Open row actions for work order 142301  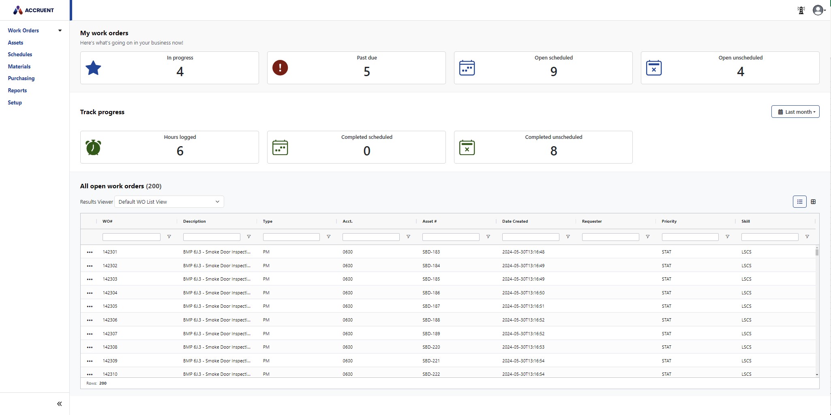point(90,252)
